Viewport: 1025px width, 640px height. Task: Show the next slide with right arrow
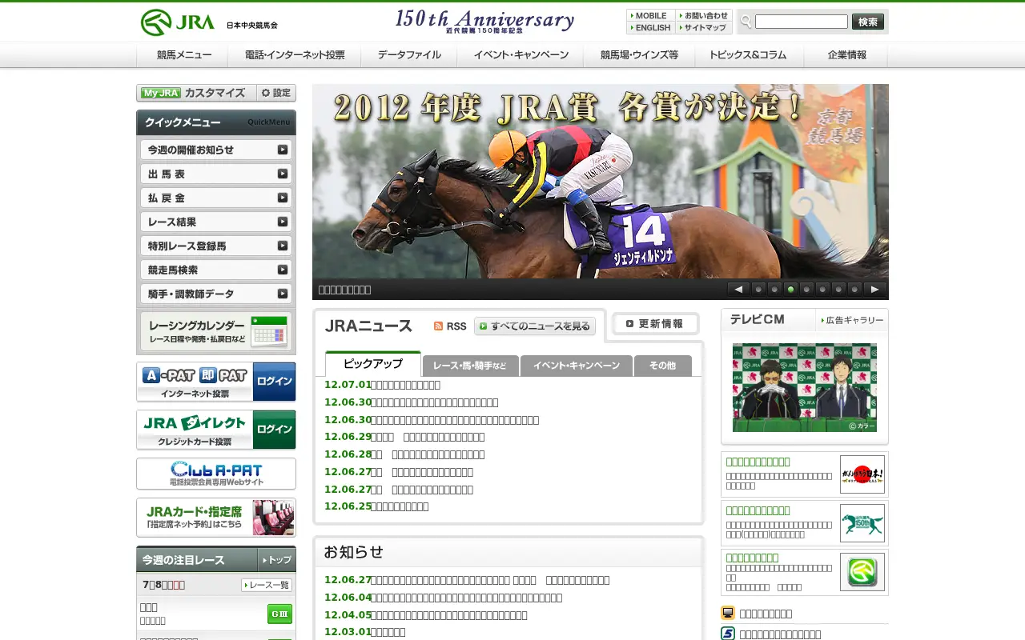pos(874,289)
